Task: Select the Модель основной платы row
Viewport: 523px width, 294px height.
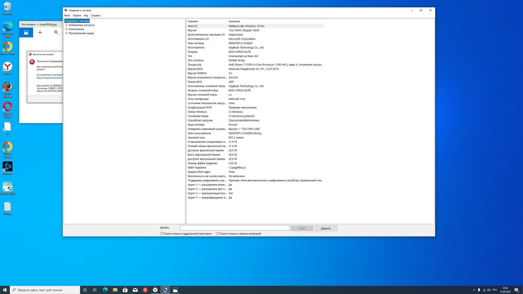Action: 255,90
